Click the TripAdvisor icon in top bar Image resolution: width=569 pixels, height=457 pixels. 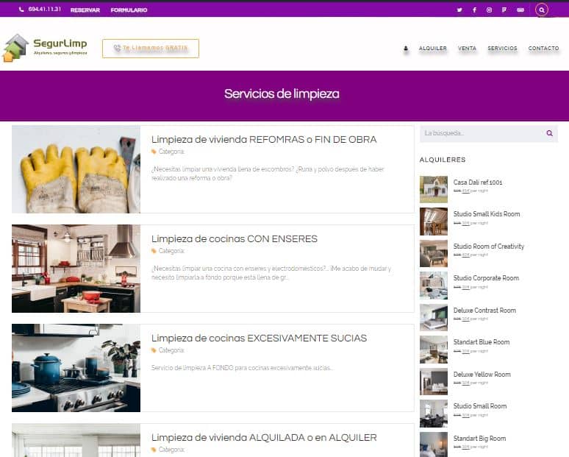(520, 10)
